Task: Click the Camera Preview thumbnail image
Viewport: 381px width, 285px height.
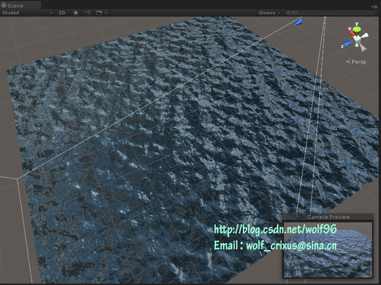Action: point(328,249)
